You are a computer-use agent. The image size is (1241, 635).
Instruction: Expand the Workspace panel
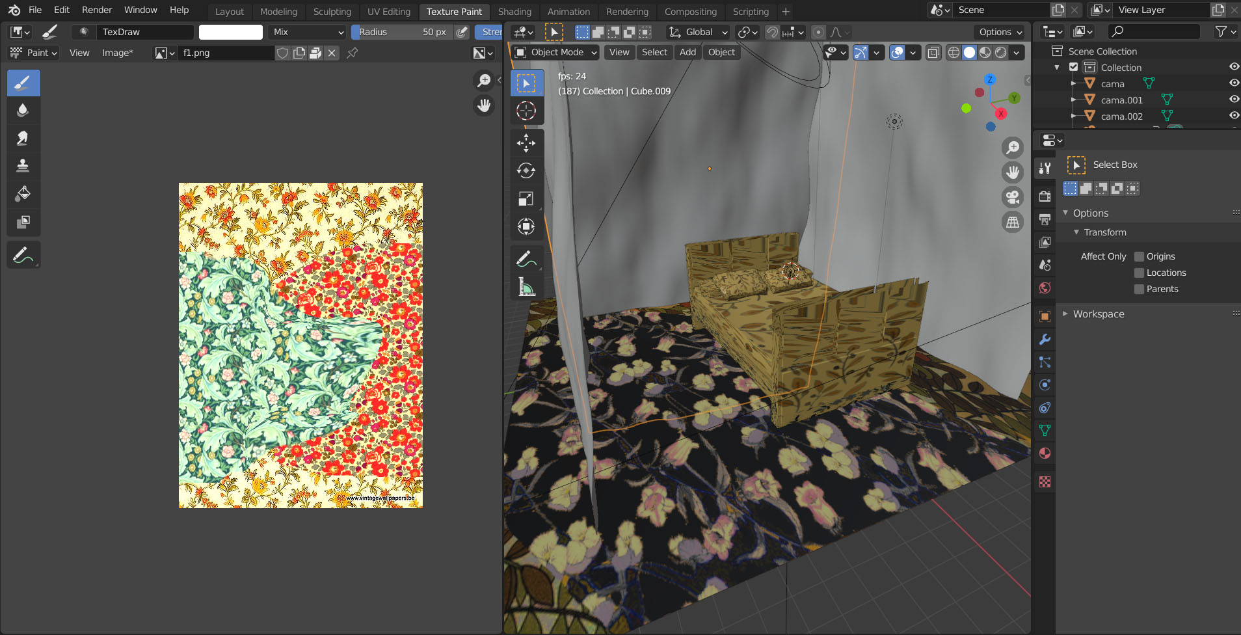(1065, 314)
